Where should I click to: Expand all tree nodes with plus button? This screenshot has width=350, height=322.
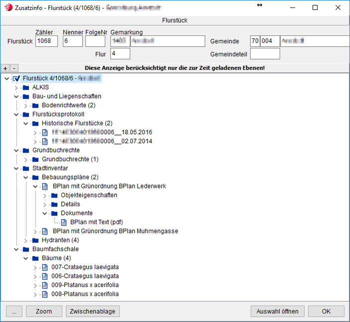click(5, 68)
